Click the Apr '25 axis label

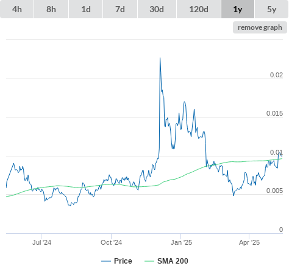249,242
